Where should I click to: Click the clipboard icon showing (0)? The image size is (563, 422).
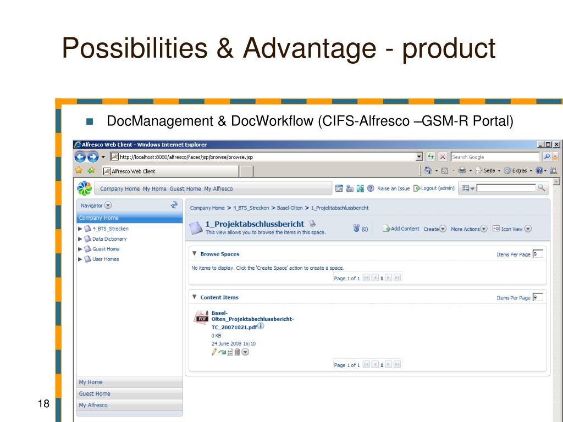[x=356, y=228]
